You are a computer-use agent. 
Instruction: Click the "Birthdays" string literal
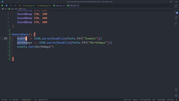[x=98, y=43]
